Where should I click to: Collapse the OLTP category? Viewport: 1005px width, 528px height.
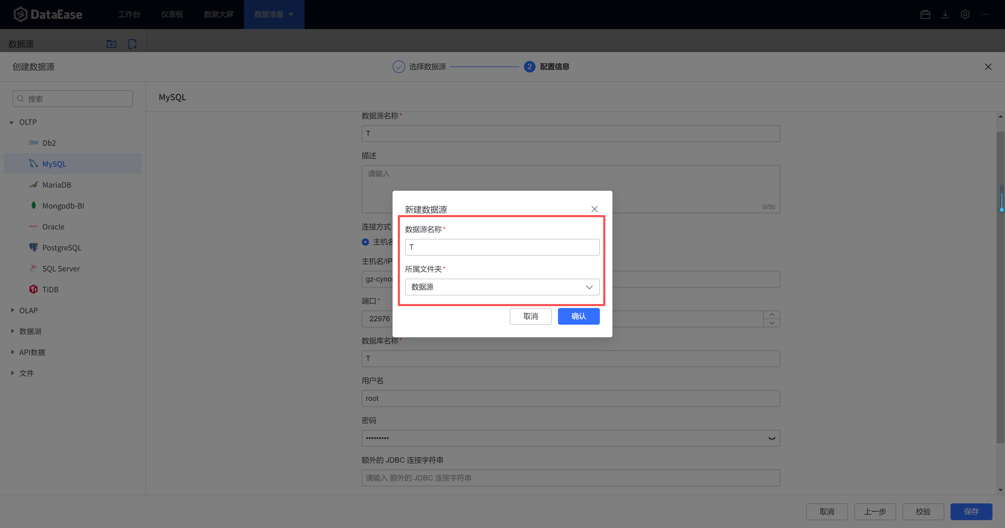tap(12, 122)
